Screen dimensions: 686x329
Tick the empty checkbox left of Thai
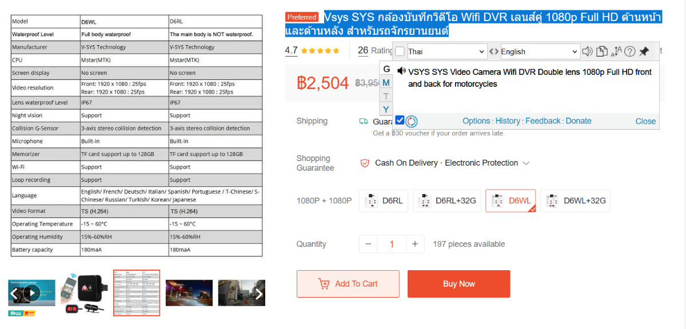coord(400,51)
